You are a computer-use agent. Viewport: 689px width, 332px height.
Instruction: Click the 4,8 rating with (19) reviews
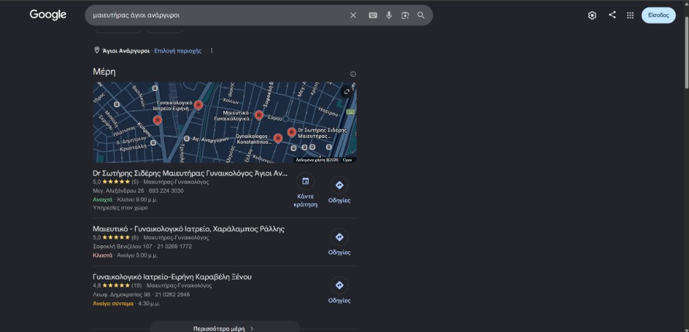[x=117, y=286]
